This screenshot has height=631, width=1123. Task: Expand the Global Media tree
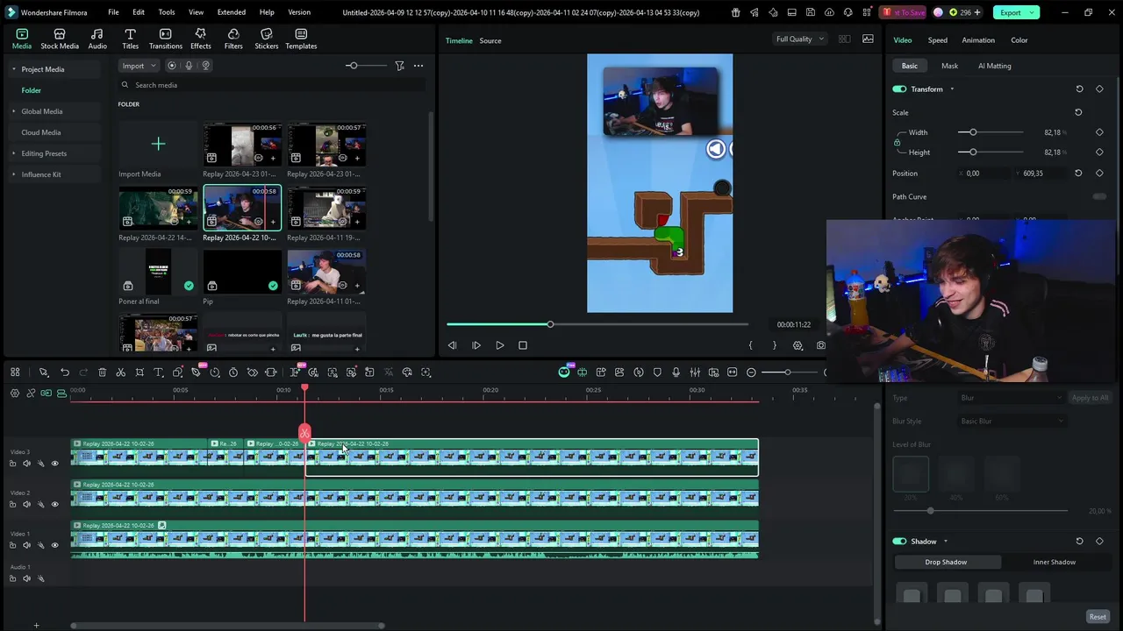click(14, 111)
